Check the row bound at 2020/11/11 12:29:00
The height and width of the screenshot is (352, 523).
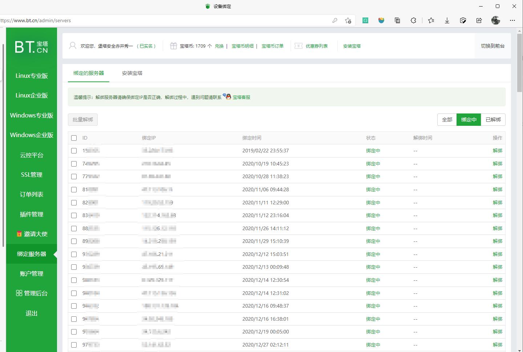(74, 203)
